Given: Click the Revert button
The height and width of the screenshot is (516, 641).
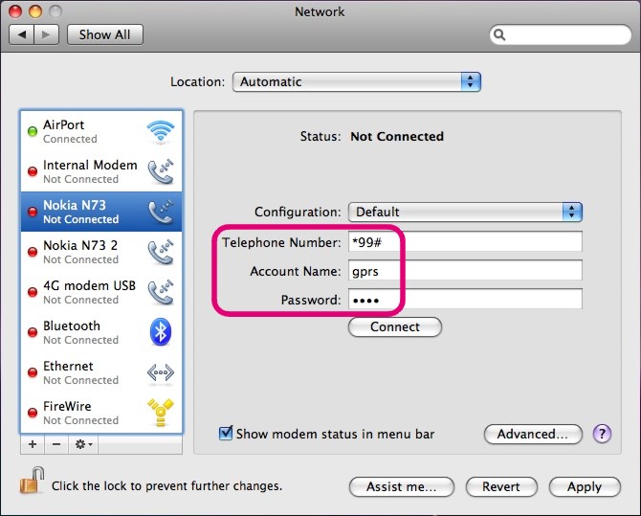Looking at the screenshot, I should [501, 486].
